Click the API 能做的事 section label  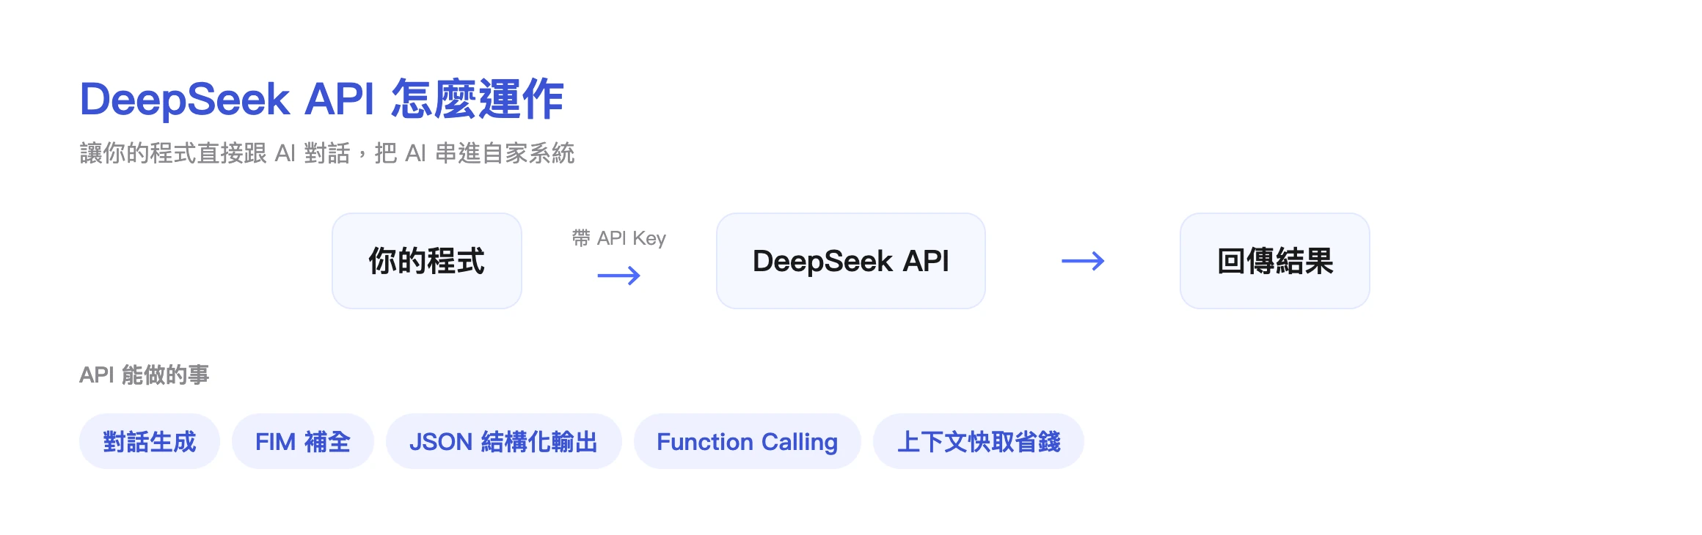(x=145, y=374)
